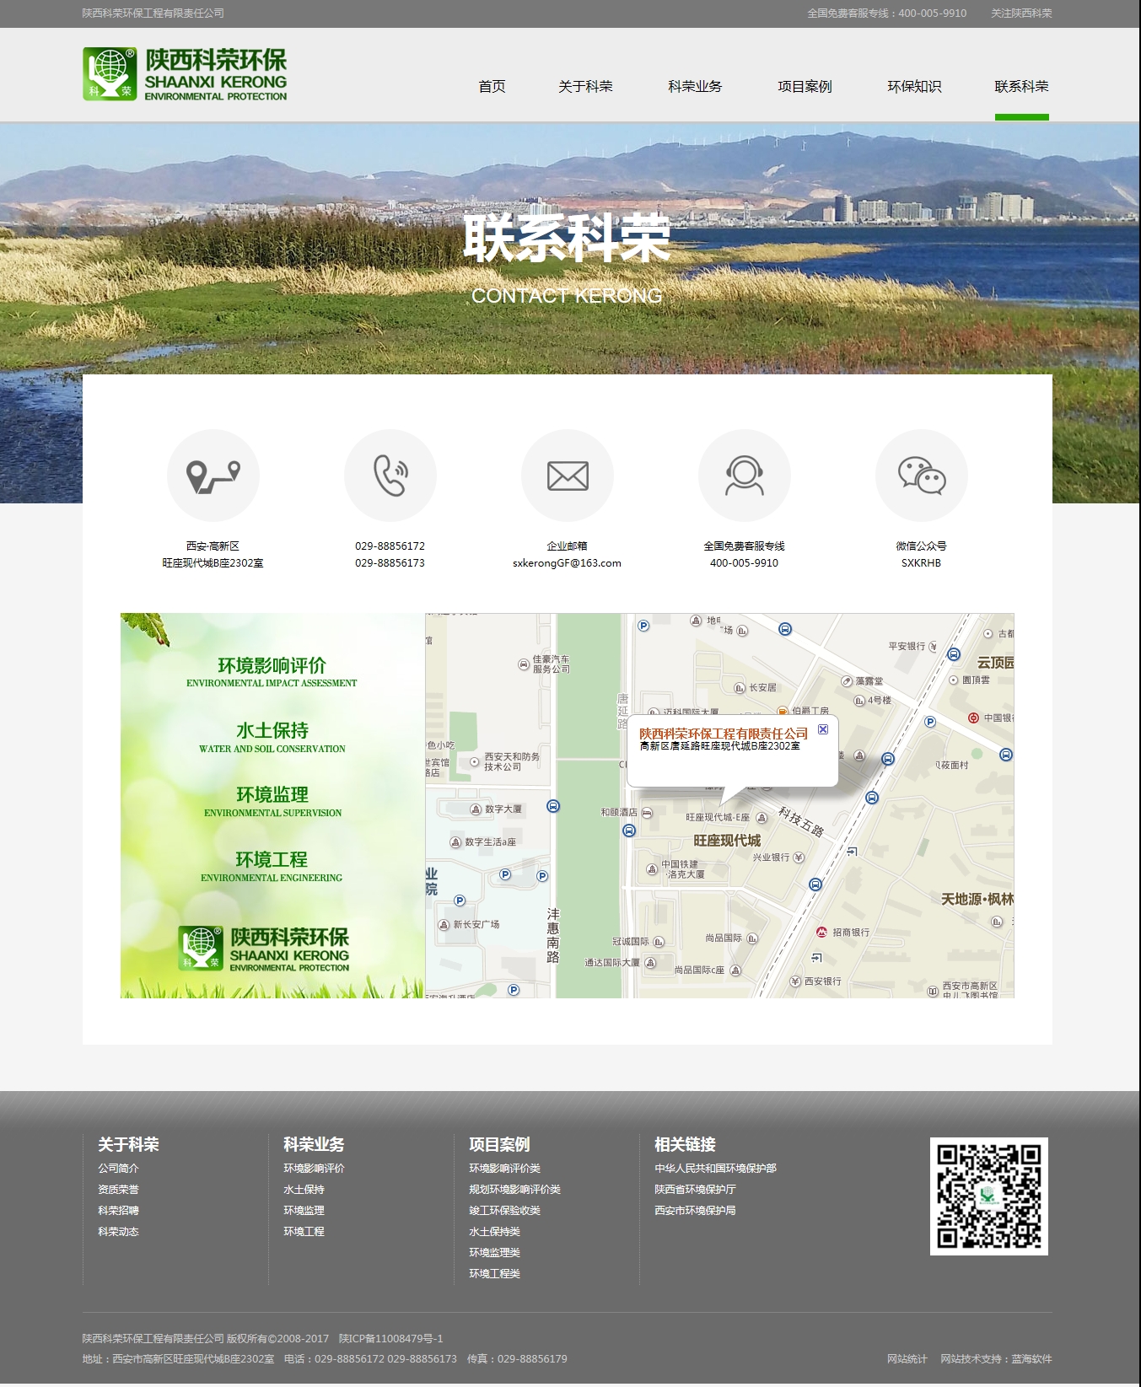The width and height of the screenshot is (1141, 1387).
Task: Click 旺座现代城 label on the map
Action: (727, 841)
